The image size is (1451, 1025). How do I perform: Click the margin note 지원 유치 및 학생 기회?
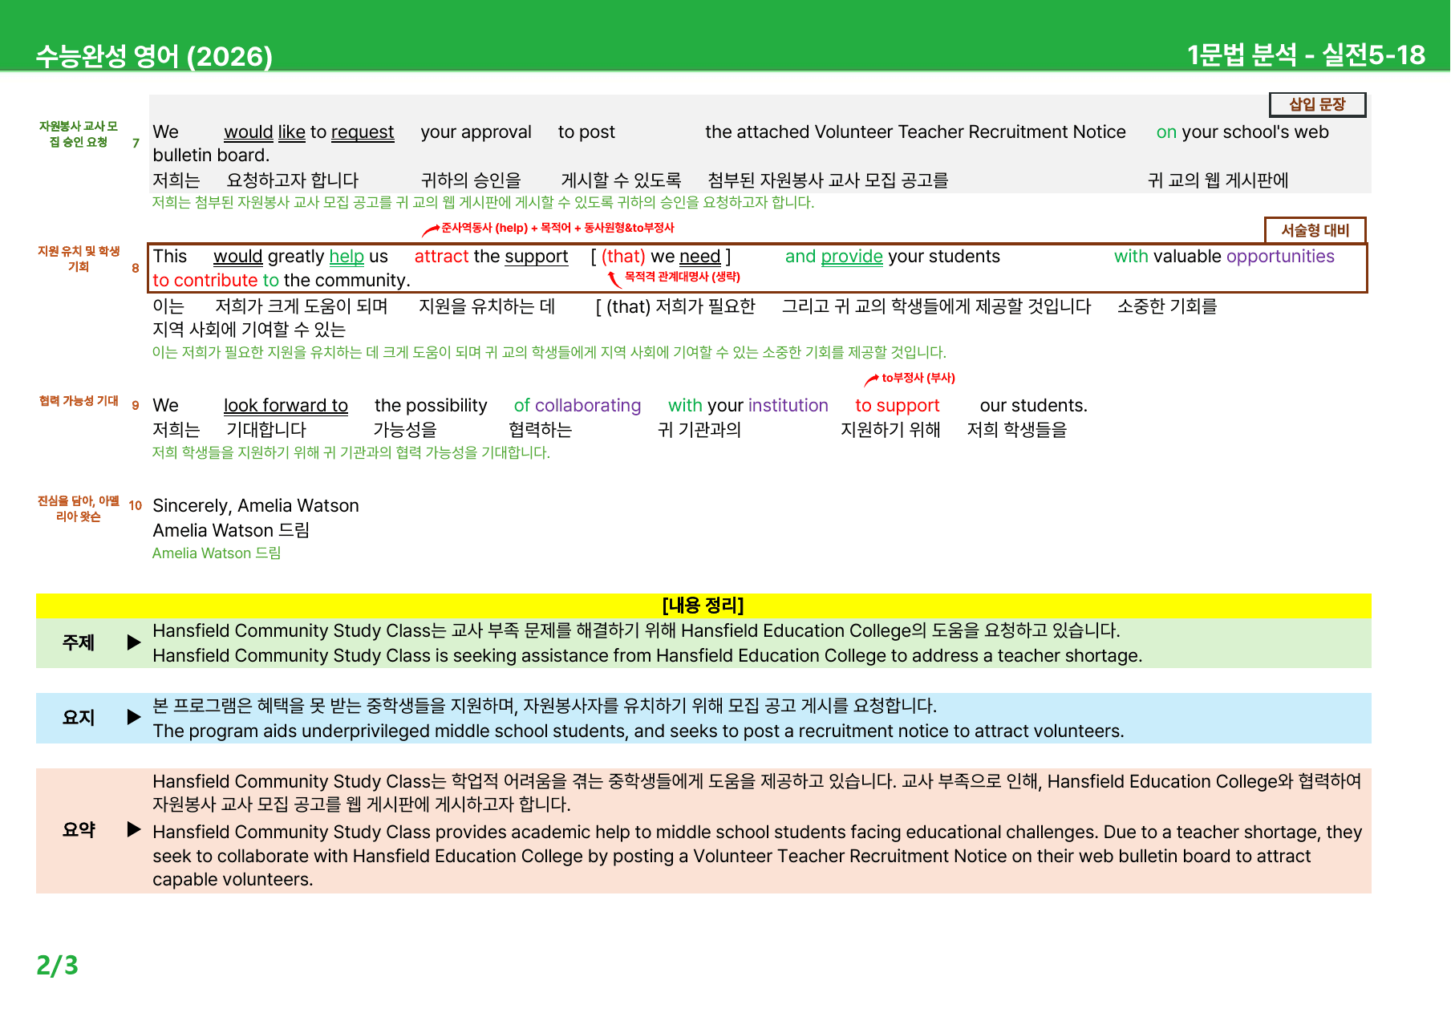point(79,259)
